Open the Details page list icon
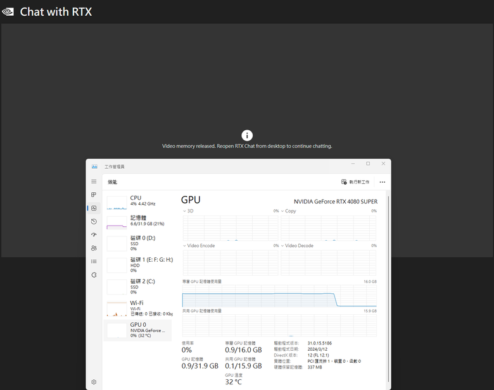The image size is (494, 390). 94,261
